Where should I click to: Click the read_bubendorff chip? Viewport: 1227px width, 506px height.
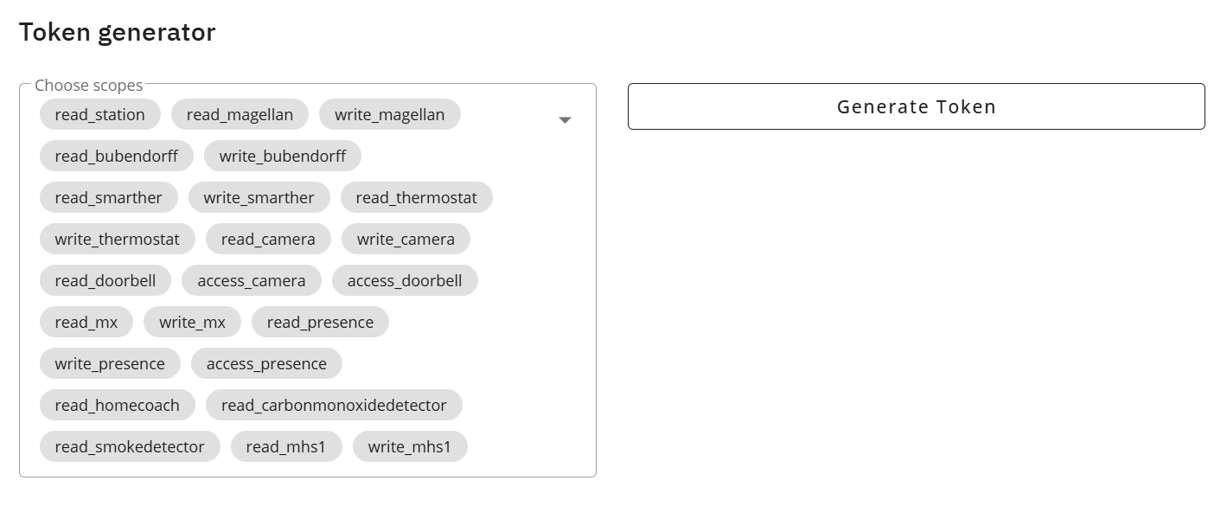116,157
